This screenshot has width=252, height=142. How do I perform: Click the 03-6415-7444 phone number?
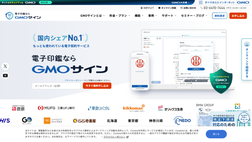click(x=214, y=8)
